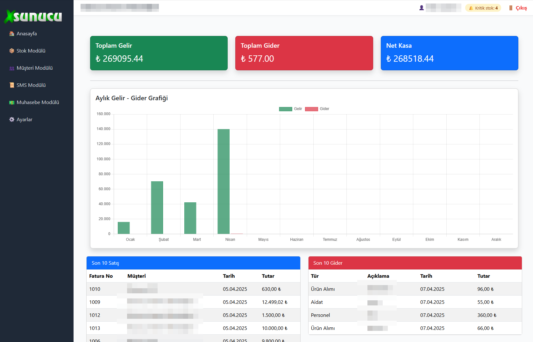Toggle Gelir legend swatch in chart
Image resolution: width=533 pixels, height=342 pixels.
tap(286, 109)
